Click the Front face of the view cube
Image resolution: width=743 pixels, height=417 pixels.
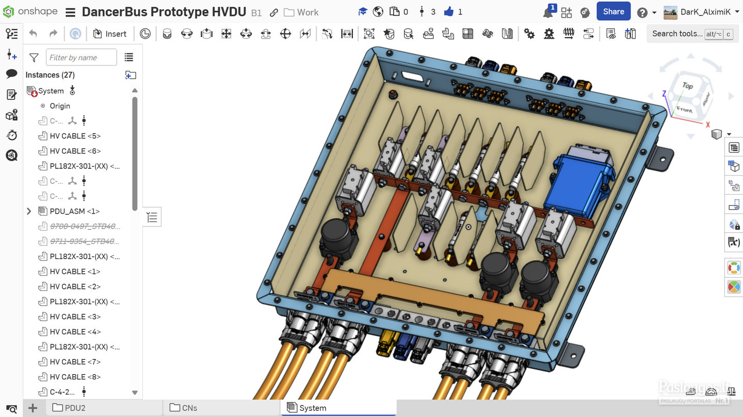click(x=685, y=109)
